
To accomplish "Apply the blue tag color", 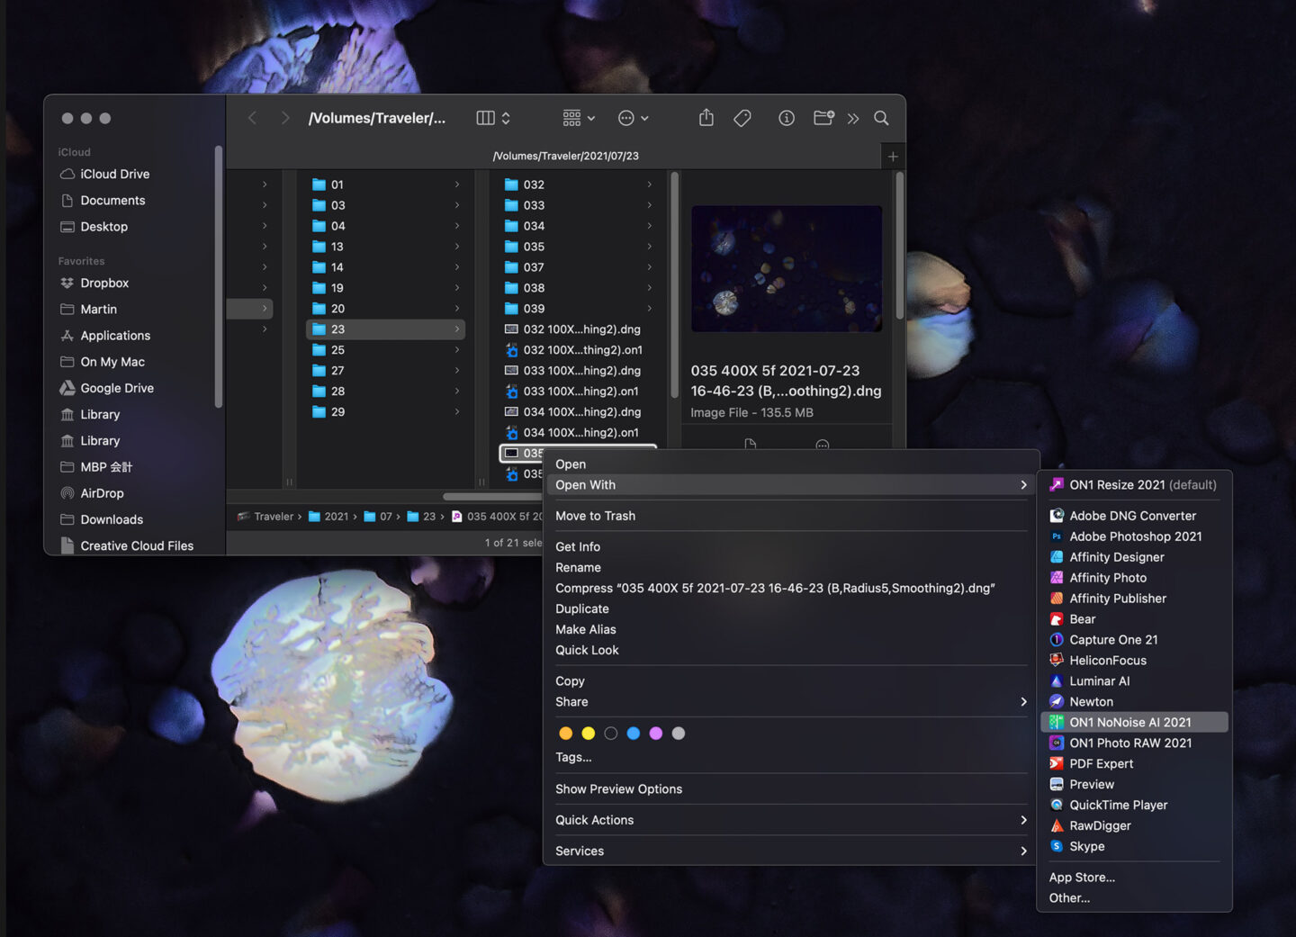I will click(x=634, y=734).
